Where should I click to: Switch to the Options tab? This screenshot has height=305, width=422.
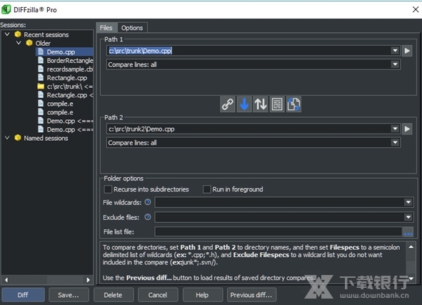[132, 28]
